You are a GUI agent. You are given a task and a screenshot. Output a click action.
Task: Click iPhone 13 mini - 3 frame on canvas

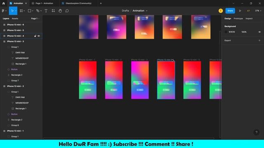click(140, 80)
